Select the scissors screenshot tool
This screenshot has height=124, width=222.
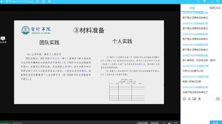tap(189, 99)
